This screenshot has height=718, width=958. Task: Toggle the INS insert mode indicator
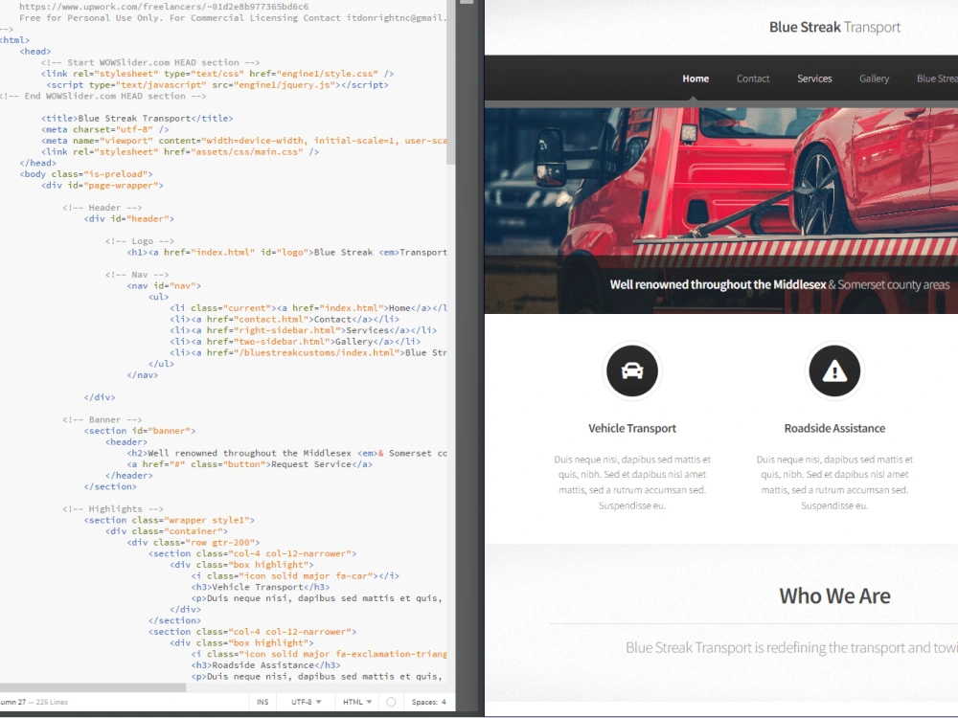coord(262,702)
